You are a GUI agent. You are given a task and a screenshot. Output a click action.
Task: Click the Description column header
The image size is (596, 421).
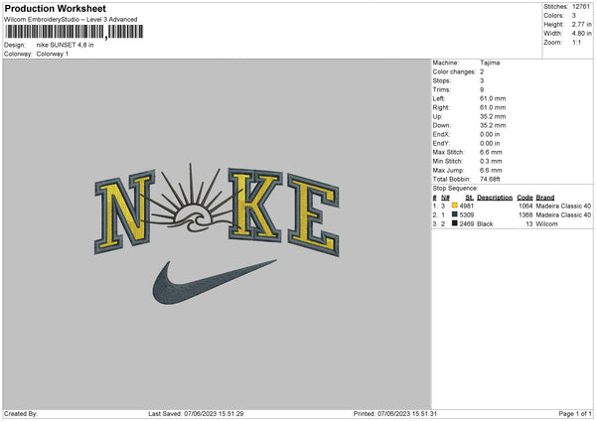[495, 198]
